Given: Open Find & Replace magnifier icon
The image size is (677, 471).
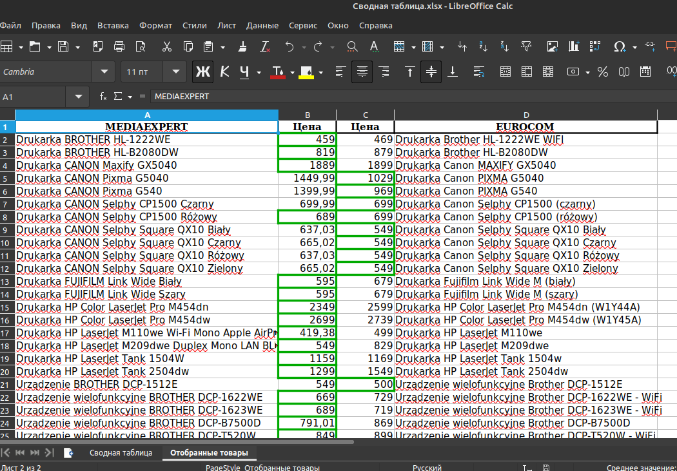Looking at the screenshot, I should (x=352, y=46).
